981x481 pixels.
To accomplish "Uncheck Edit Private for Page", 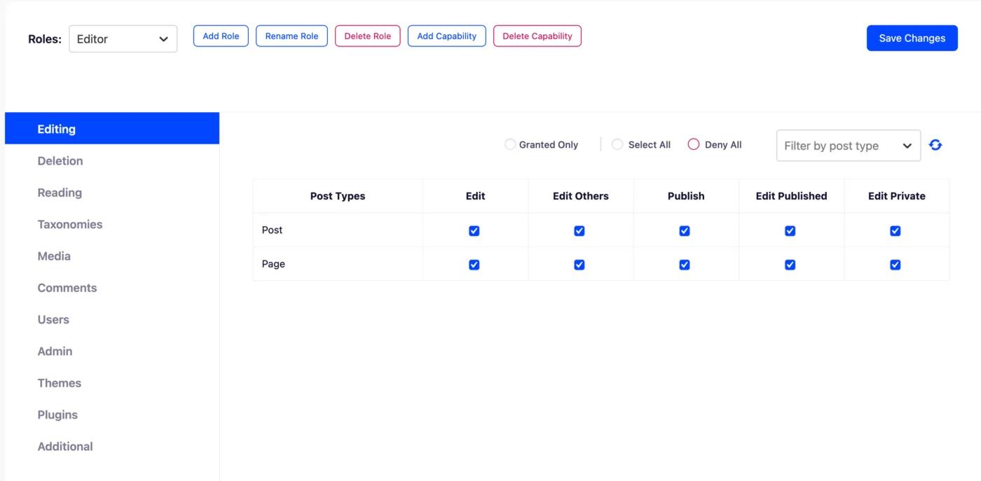I will tap(895, 265).
